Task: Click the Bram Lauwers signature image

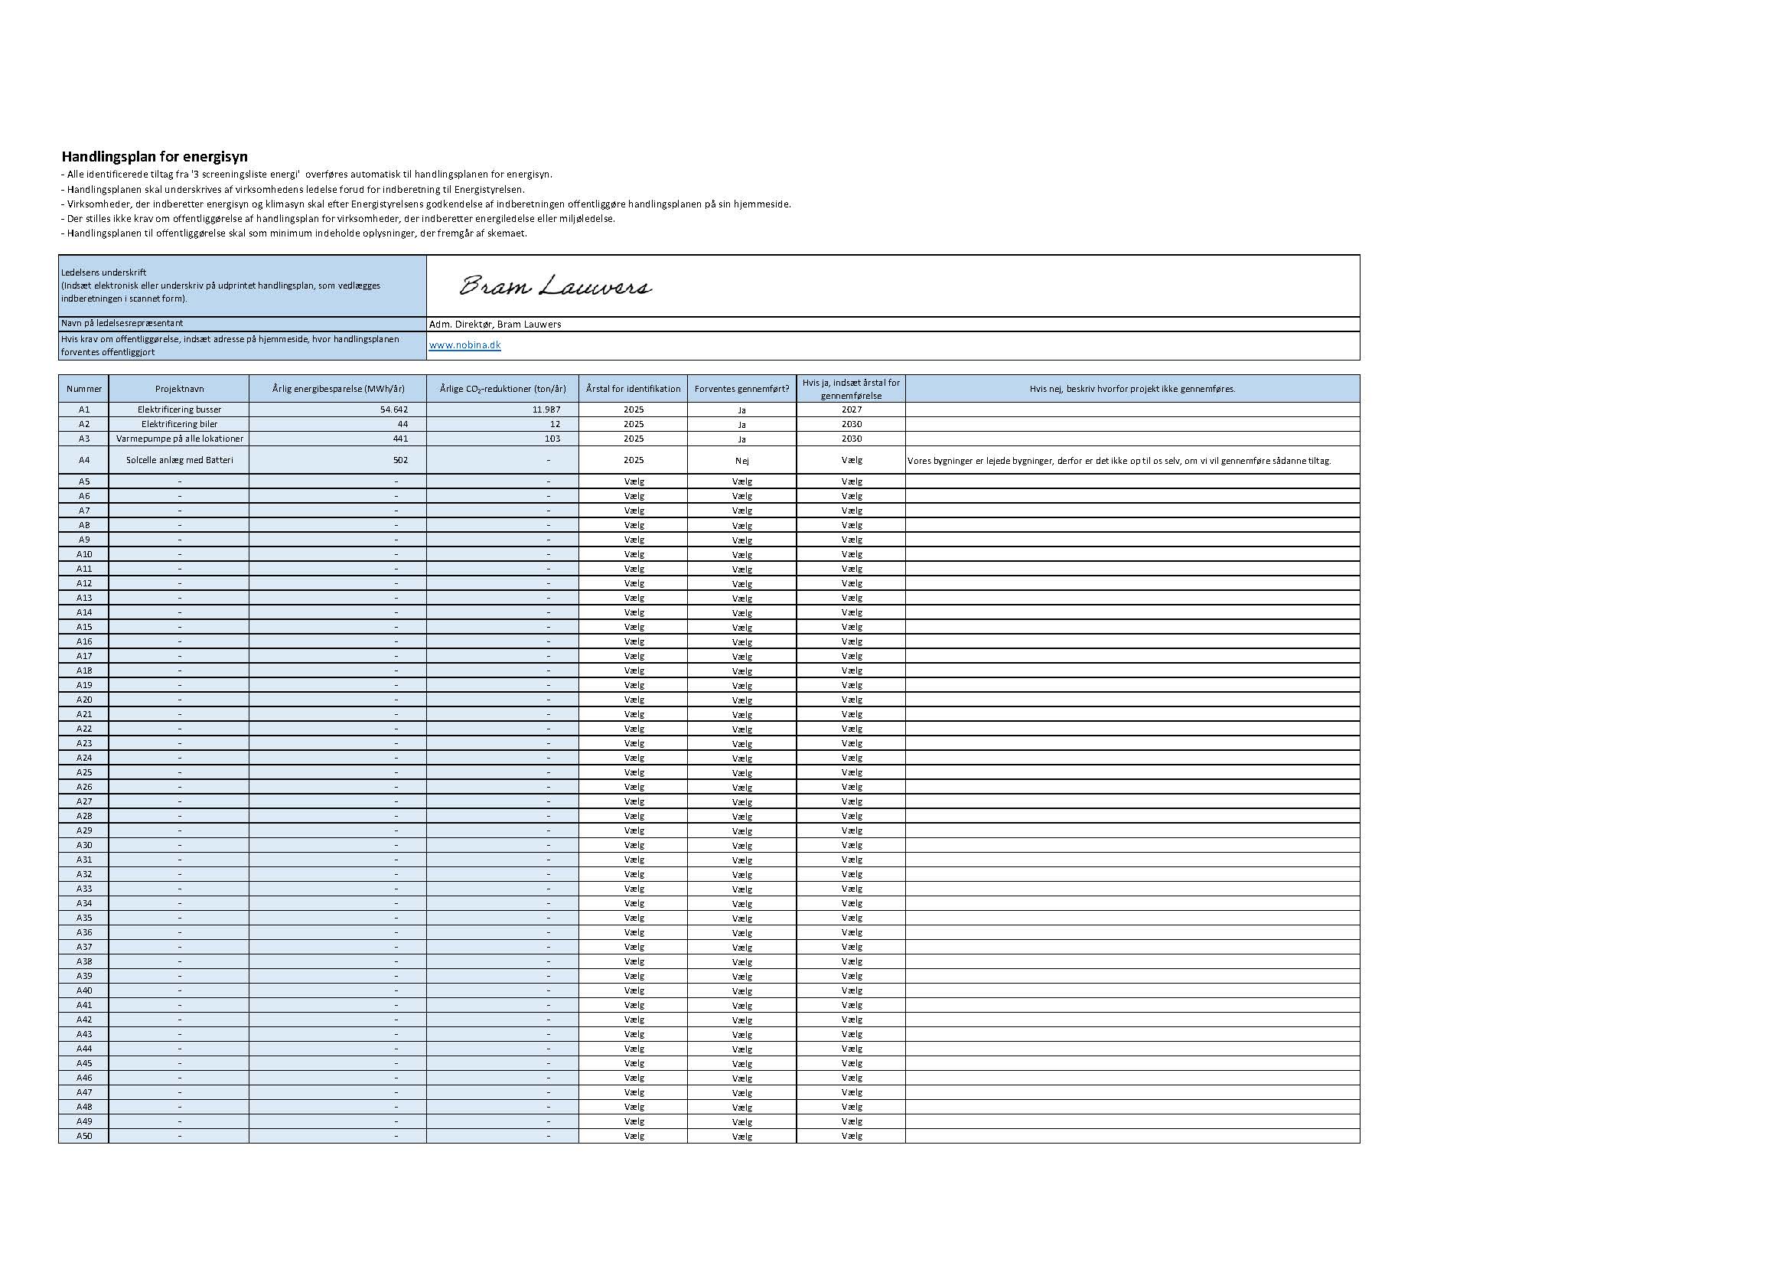Action: (x=555, y=286)
